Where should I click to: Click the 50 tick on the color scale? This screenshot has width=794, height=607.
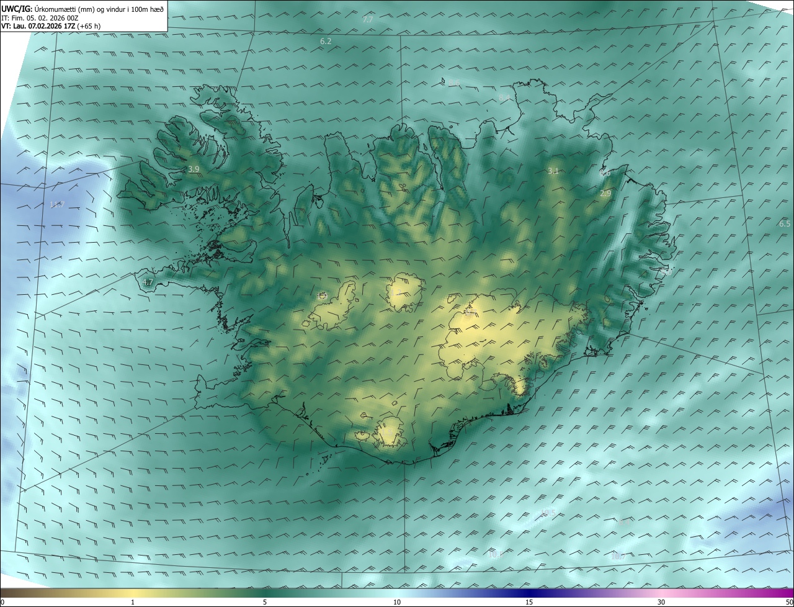click(x=789, y=602)
